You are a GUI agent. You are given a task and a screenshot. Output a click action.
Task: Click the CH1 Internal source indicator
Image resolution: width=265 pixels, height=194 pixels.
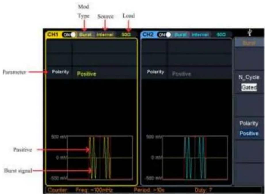coord(105,35)
